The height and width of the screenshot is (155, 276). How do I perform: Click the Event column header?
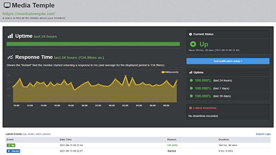pos(10,139)
